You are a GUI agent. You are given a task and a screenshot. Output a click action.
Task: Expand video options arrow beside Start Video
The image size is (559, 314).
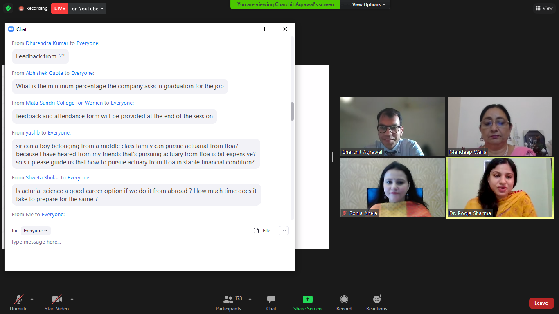pyautogui.click(x=72, y=299)
